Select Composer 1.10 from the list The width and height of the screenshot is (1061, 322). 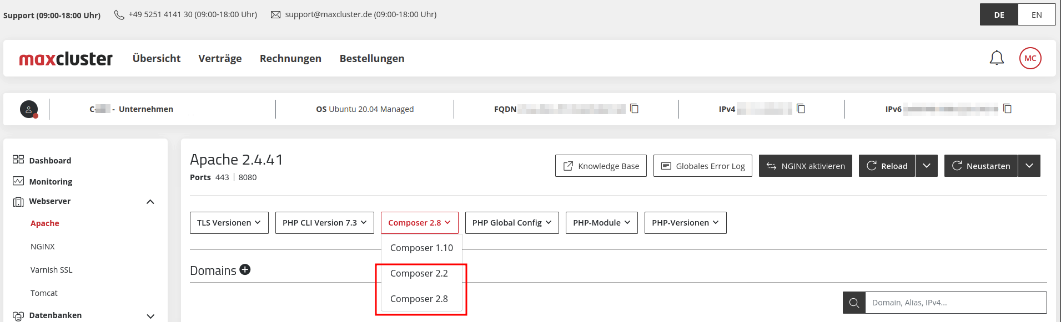(421, 248)
